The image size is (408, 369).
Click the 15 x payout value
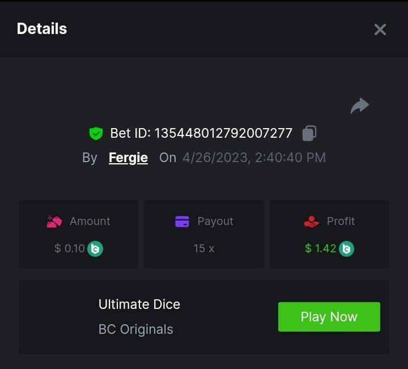click(203, 248)
